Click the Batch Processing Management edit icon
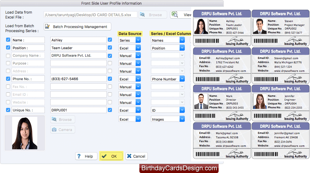 point(47,27)
